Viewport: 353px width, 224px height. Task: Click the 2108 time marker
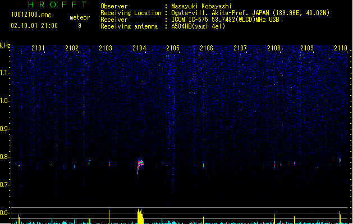point(274,48)
